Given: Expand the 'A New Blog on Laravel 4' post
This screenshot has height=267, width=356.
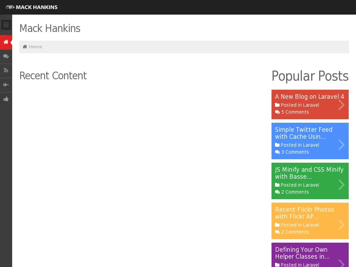Looking at the screenshot, I should [x=341, y=105].
